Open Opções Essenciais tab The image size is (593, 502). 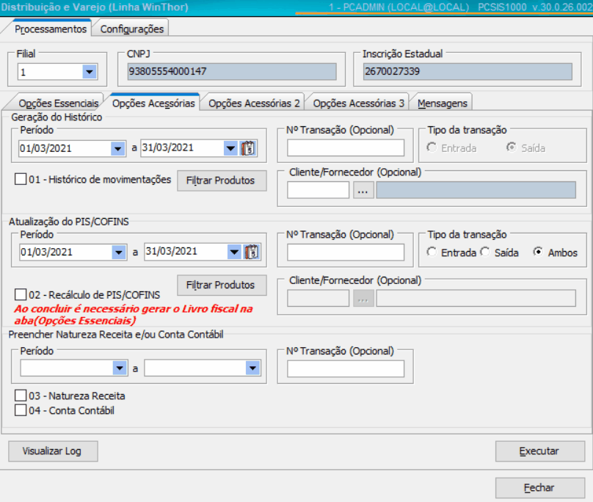pos(59,103)
